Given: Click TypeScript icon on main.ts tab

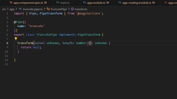Looking at the screenshot, I should (58, 2).
